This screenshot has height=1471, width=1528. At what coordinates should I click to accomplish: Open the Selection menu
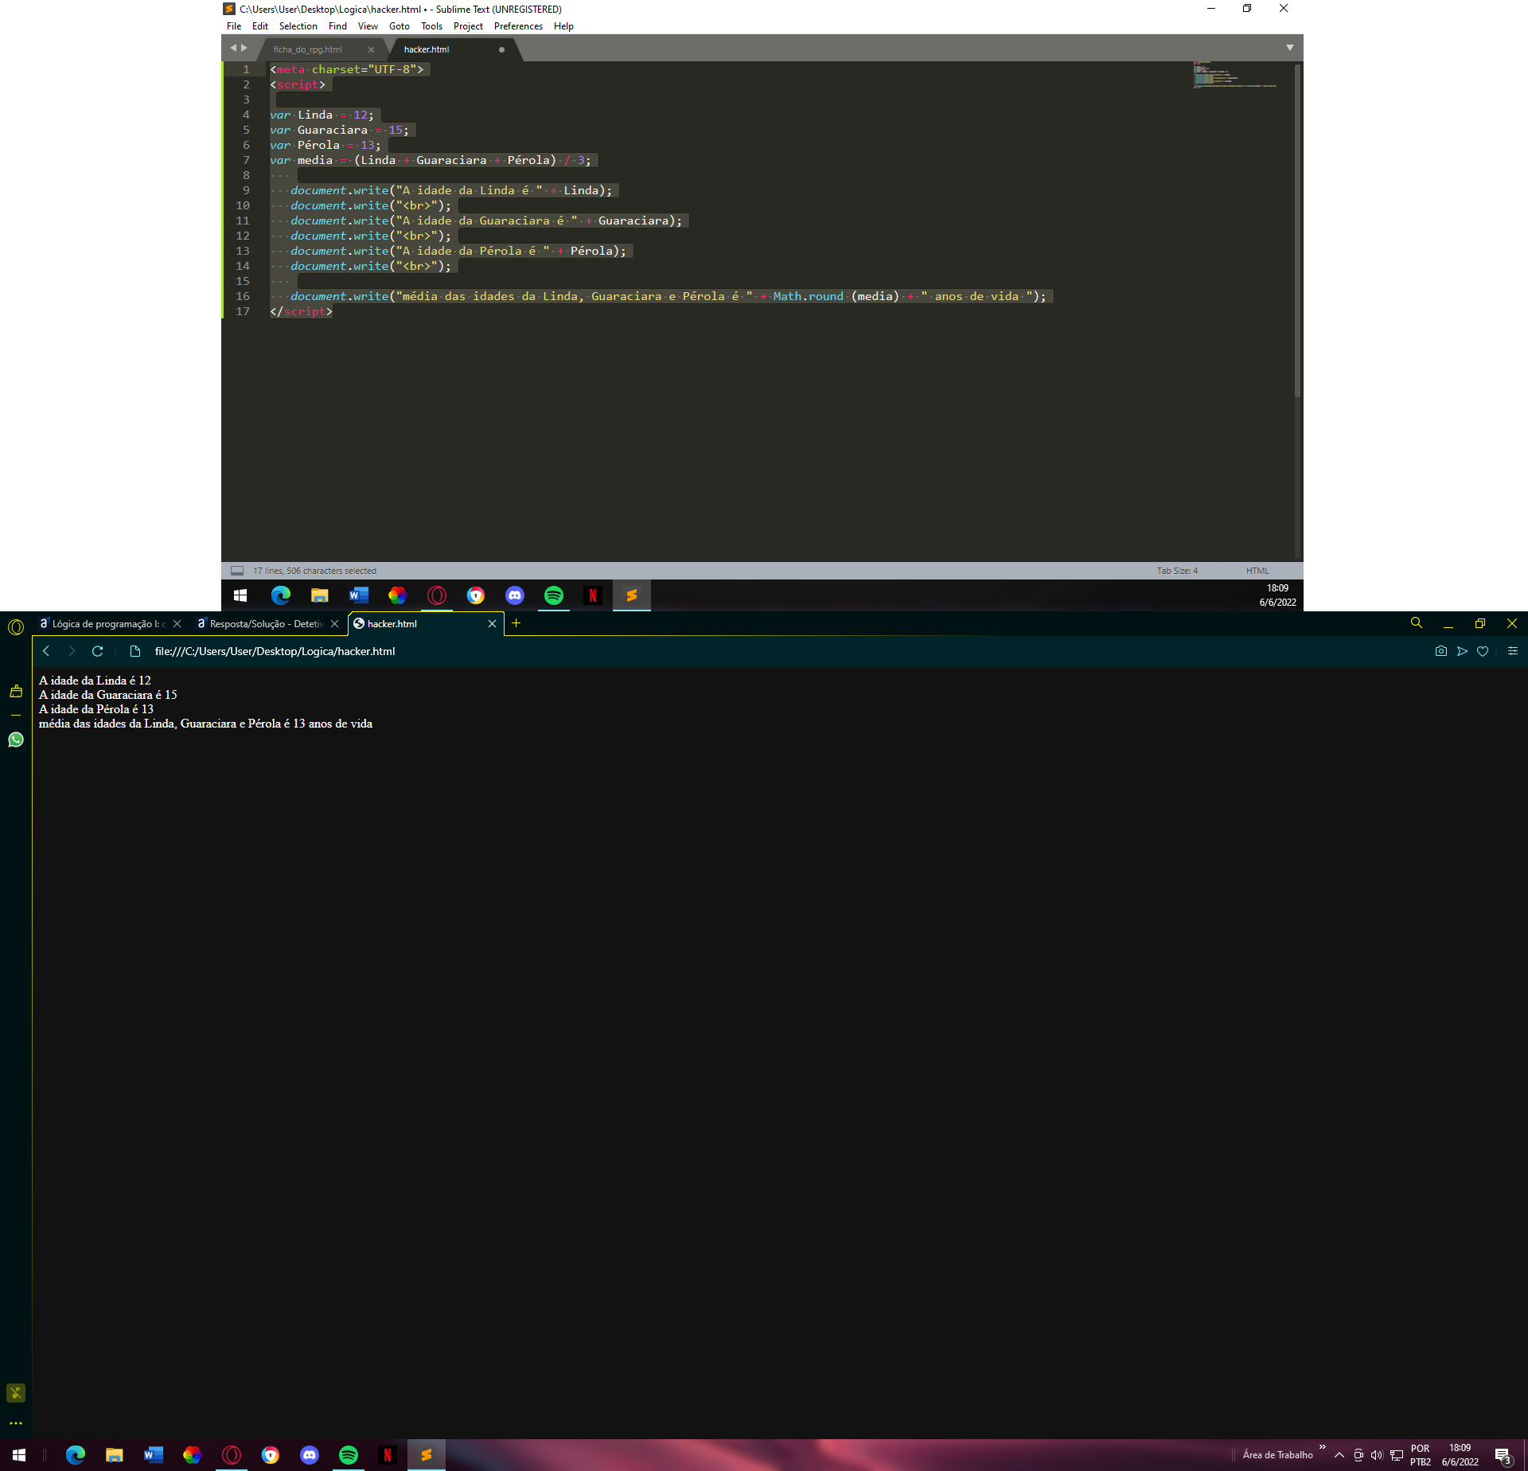298,26
